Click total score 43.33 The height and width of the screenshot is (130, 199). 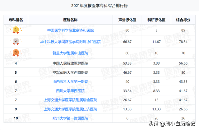[183, 81]
